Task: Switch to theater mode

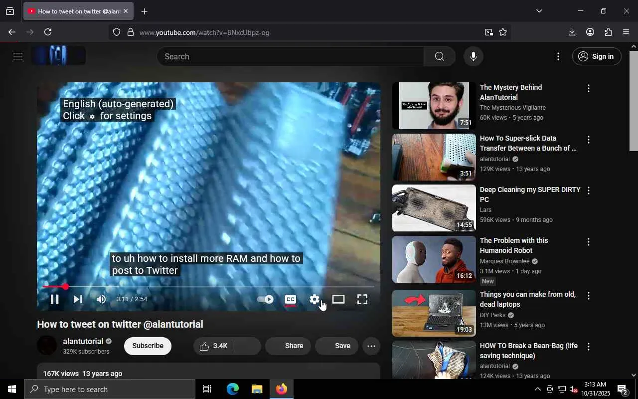Action: coord(338,299)
